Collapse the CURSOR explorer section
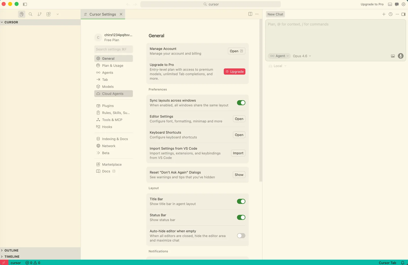The width and height of the screenshot is (408, 265). coord(40,22)
